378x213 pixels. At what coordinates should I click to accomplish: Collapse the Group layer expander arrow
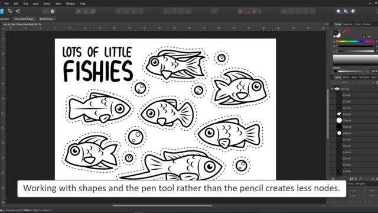click(x=332, y=89)
